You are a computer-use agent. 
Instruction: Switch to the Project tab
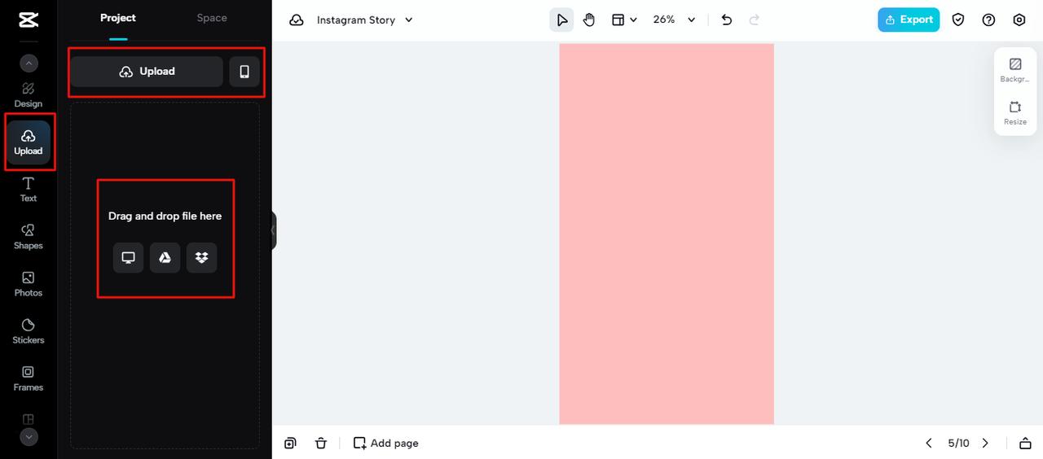pyautogui.click(x=118, y=18)
